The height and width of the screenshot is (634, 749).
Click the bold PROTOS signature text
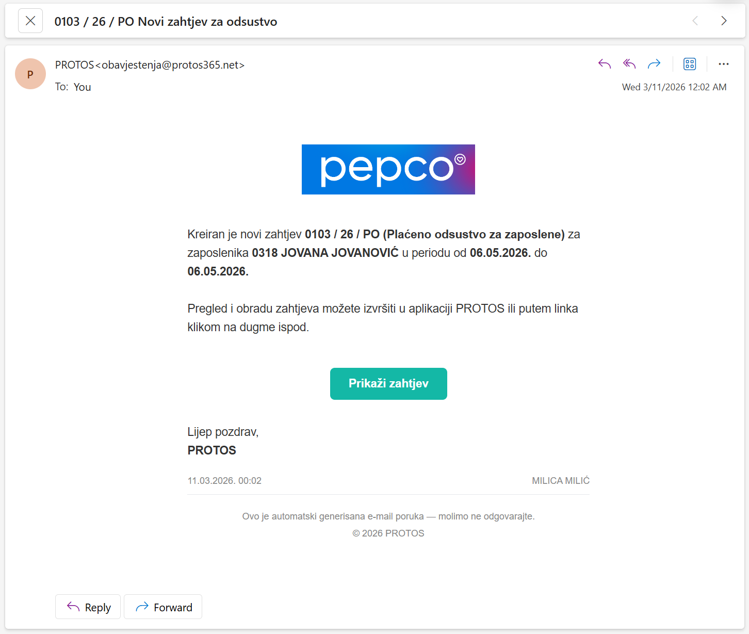click(x=211, y=450)
